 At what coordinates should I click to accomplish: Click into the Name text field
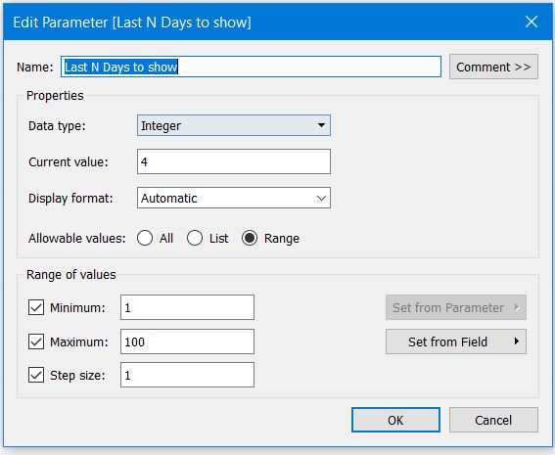251,67
